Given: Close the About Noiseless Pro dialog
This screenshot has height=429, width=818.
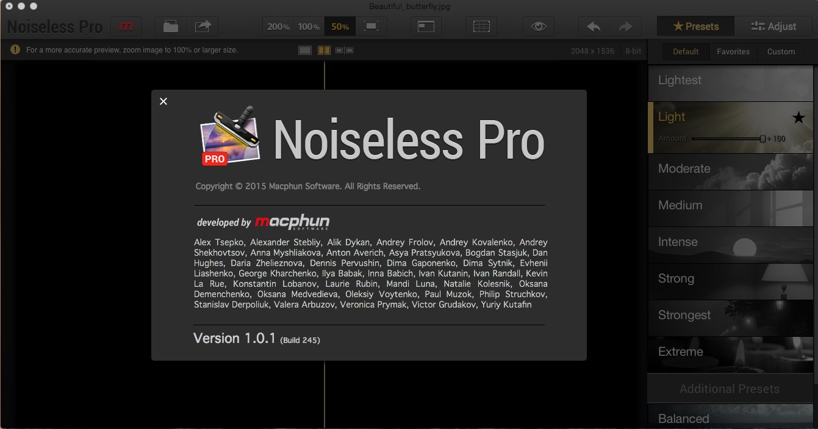Looking at the screenshot, I should point(163,101).
